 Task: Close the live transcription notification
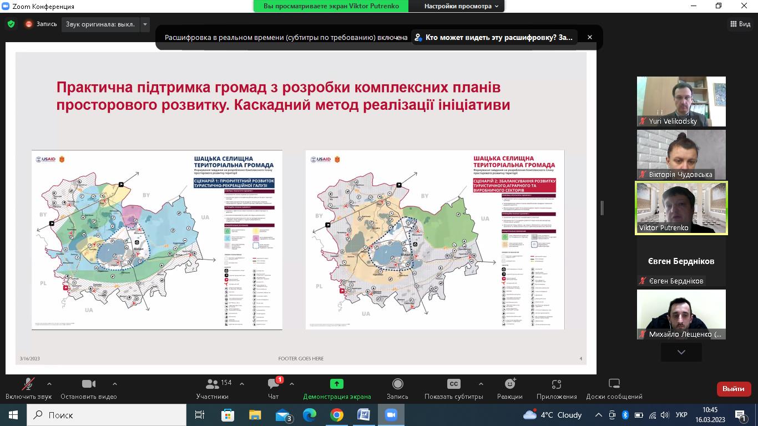(x=590, y=37)
